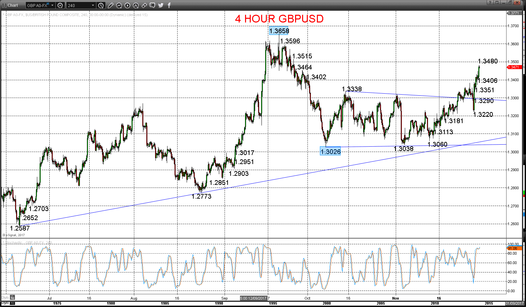
Task: Click the chart symbol description header text
Action: click(75, 15)
